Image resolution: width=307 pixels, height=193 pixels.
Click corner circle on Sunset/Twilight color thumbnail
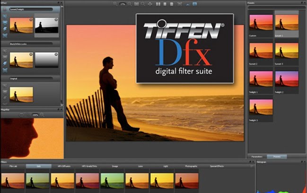[x=31, y=20]
